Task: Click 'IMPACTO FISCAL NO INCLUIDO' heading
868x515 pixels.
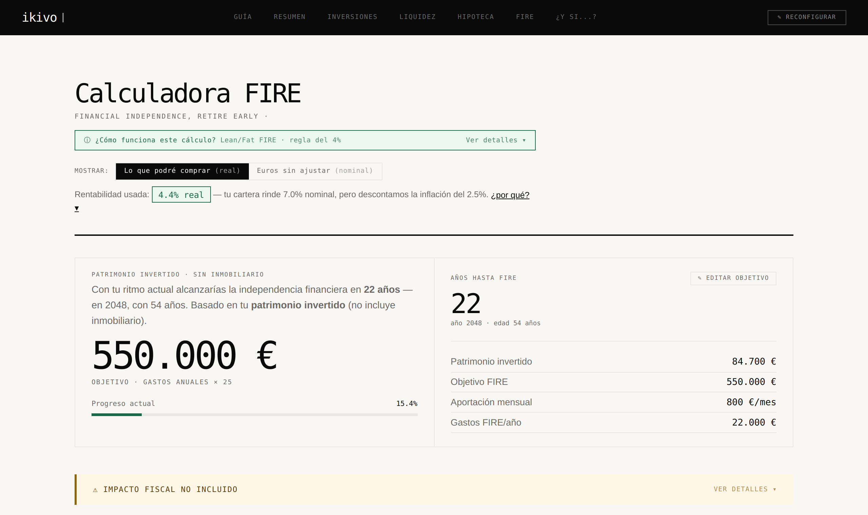Action: coord(170,489)
